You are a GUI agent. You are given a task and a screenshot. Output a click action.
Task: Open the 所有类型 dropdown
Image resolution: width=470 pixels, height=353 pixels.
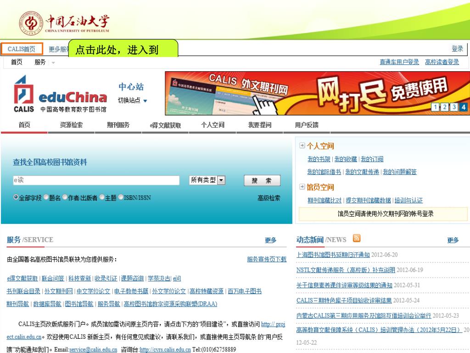(207, 180)
